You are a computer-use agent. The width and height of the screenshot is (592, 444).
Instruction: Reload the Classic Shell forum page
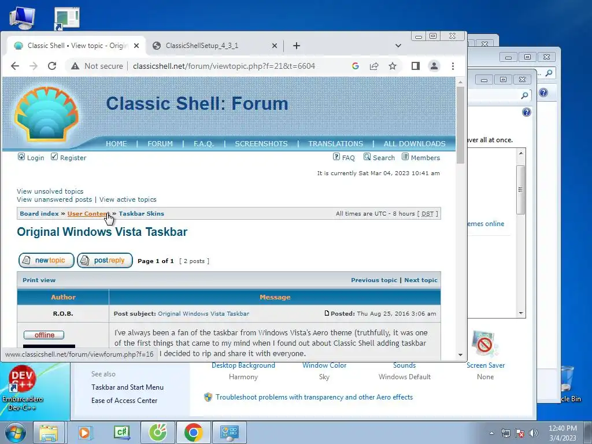click(52, 66)
